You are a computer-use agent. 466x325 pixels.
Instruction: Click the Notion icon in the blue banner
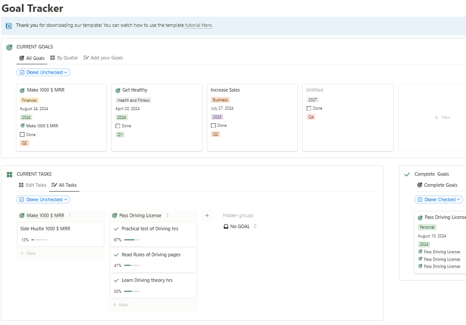tap(9, 26)
